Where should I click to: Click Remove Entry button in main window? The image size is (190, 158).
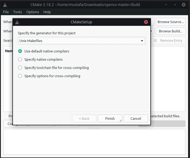pos(169,40)
